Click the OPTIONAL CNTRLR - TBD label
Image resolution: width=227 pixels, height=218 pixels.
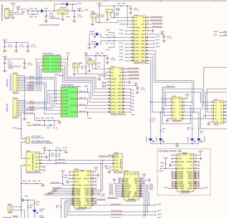(172, 151)
